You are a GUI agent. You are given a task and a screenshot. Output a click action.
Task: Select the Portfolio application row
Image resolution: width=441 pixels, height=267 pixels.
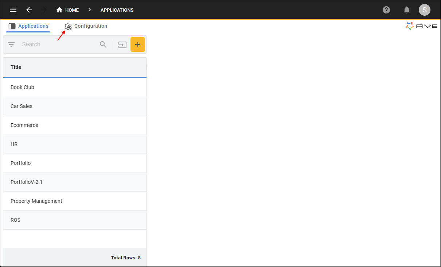pyautogui.click(x=75, y=163)
